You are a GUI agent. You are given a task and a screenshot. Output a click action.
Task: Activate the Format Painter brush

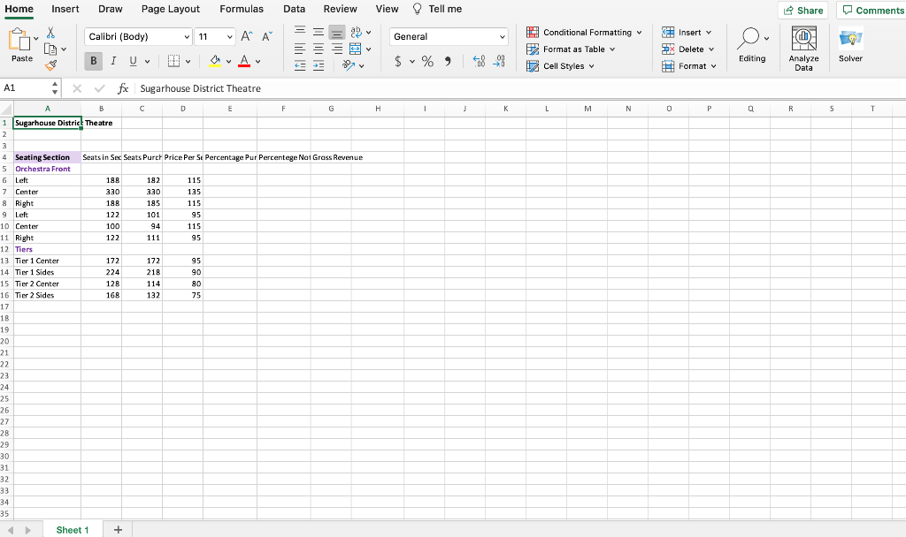50,65
